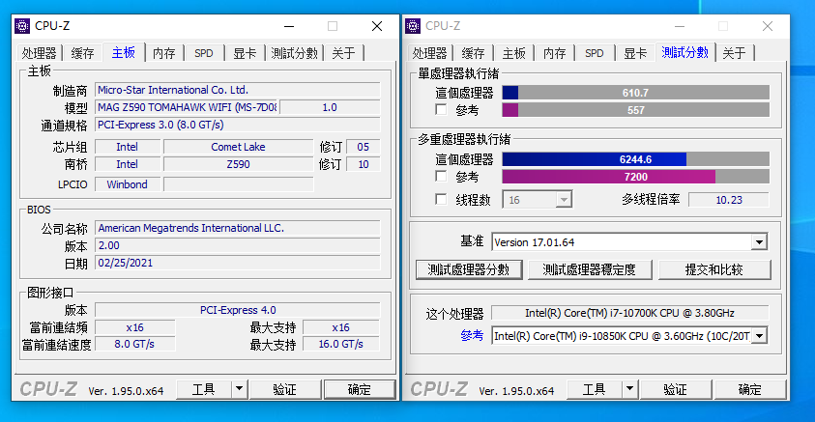Click 确定 button in left window
This screenshot has height=422, width=815.
(360, 389)
